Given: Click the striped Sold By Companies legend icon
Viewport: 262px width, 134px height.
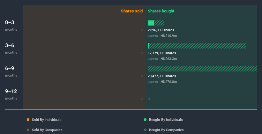Looking at the screenshot, I should pos(28,130).
